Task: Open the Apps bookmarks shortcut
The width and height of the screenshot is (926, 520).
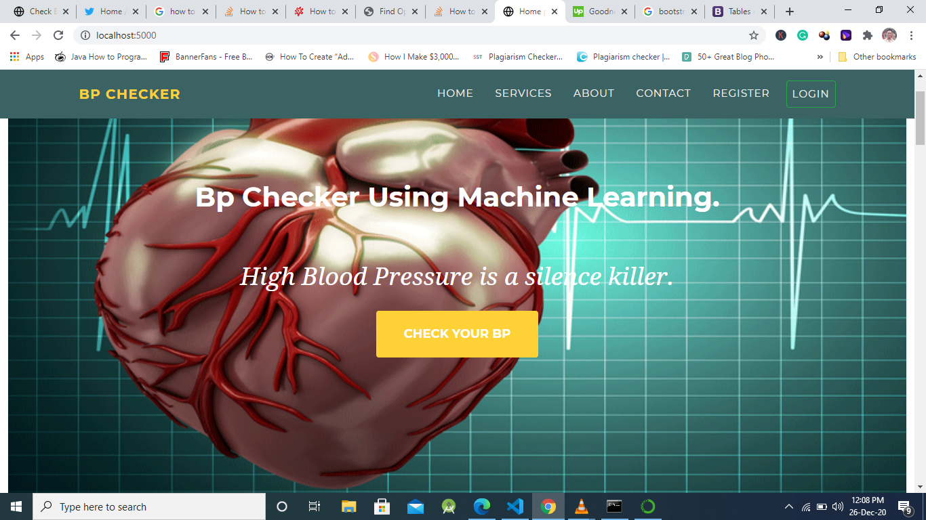Action: pos(27,57)
